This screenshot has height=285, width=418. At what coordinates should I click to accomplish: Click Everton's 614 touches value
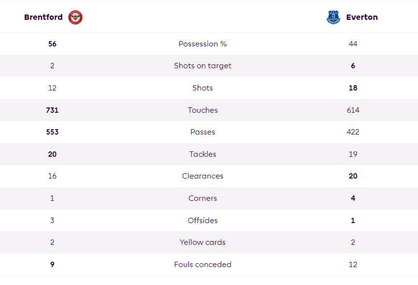[x=353, y=110]
